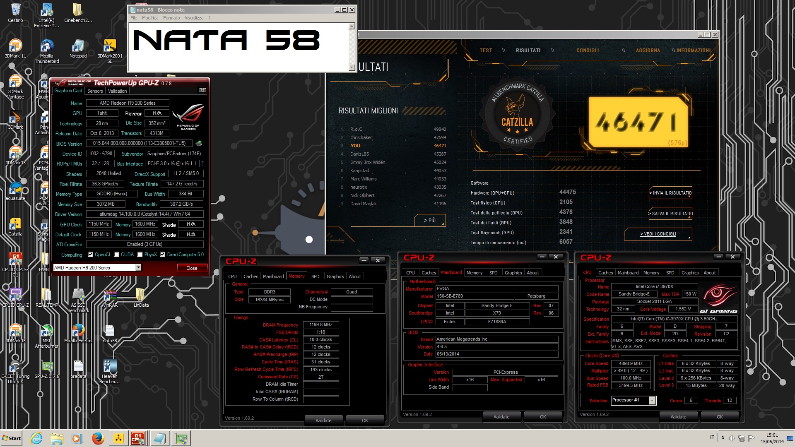The width and height of the screenshot is (795, 447).
Task: Open the Cinebench folder on desktop
Action: [78, 12]
